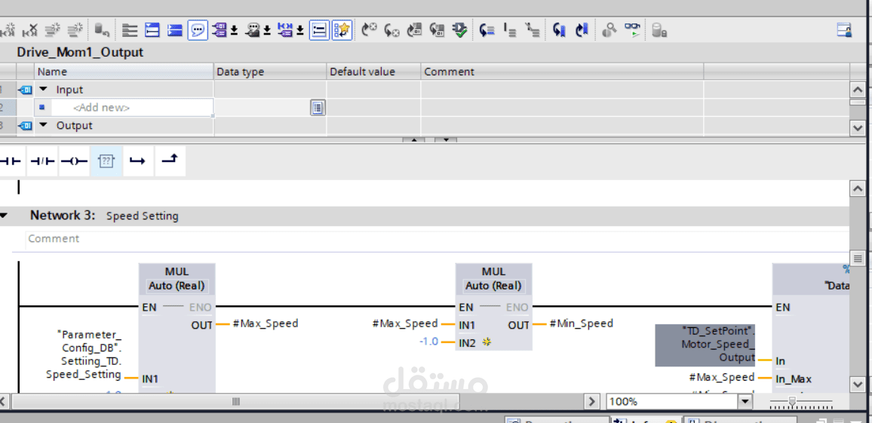Image resolution: width=872 pixels, height=423 pixels.
Task: Toggle network comments on/off icon
Action: click(x=319, y=30)
